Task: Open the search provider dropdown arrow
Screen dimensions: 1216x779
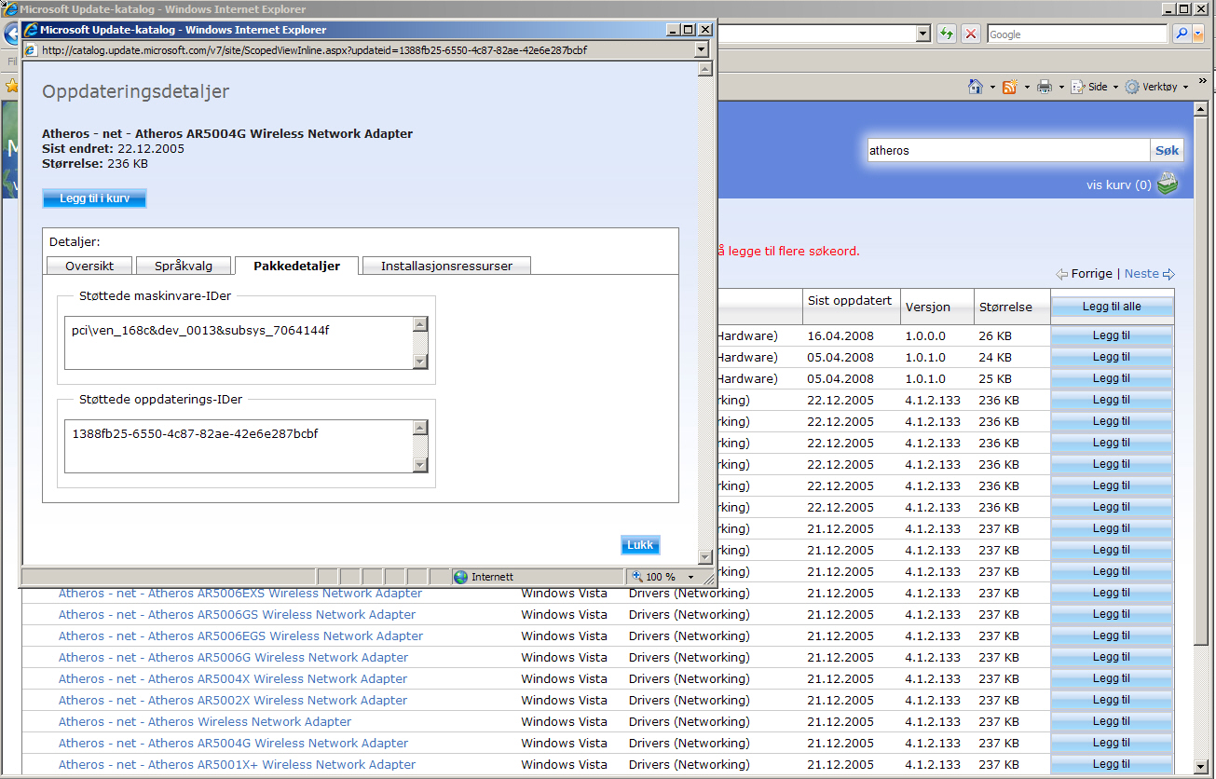Action: 1198,34
